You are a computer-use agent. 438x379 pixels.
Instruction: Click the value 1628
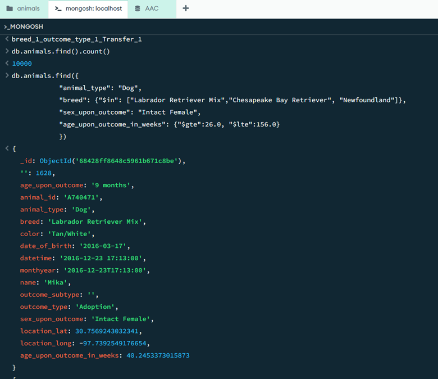pyautogui.click(x=44, y=173)
